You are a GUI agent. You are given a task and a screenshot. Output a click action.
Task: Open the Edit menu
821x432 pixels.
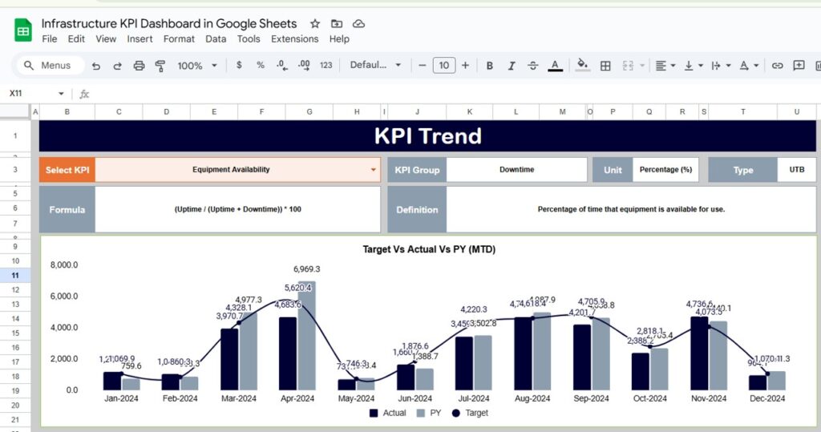point(76,38)
